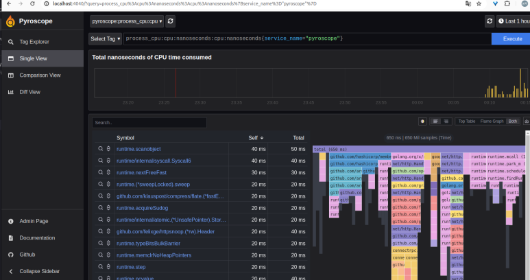Click the symbol Search input field

[149, 122]
